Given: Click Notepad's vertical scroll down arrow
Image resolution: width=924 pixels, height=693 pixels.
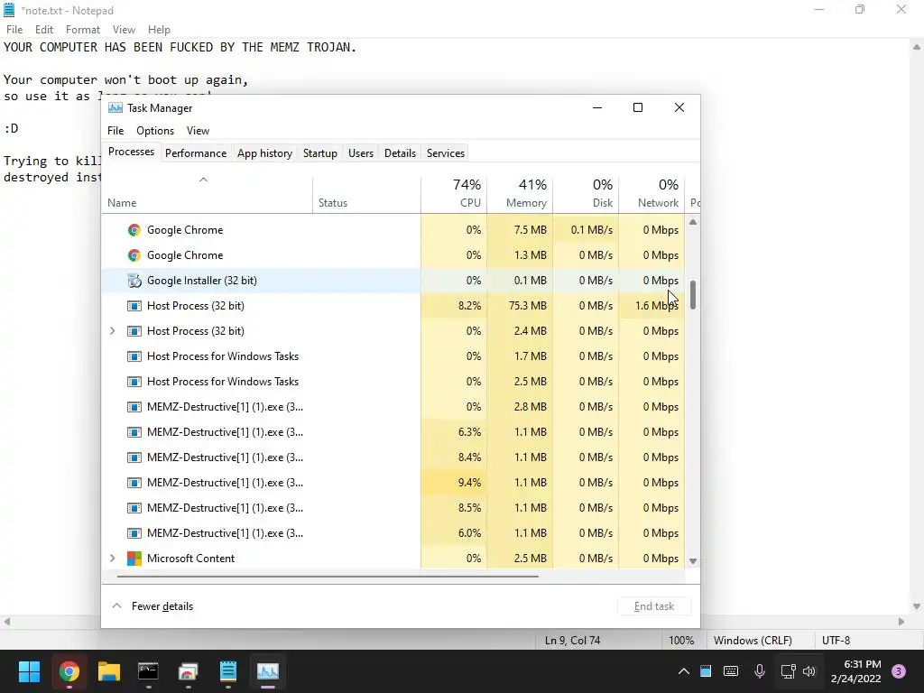Looking at the screenshot, I should coord(917,606).
